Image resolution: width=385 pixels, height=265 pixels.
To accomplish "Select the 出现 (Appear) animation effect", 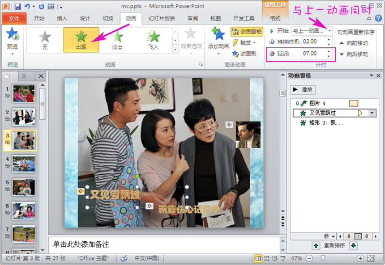I will point(81,40).
